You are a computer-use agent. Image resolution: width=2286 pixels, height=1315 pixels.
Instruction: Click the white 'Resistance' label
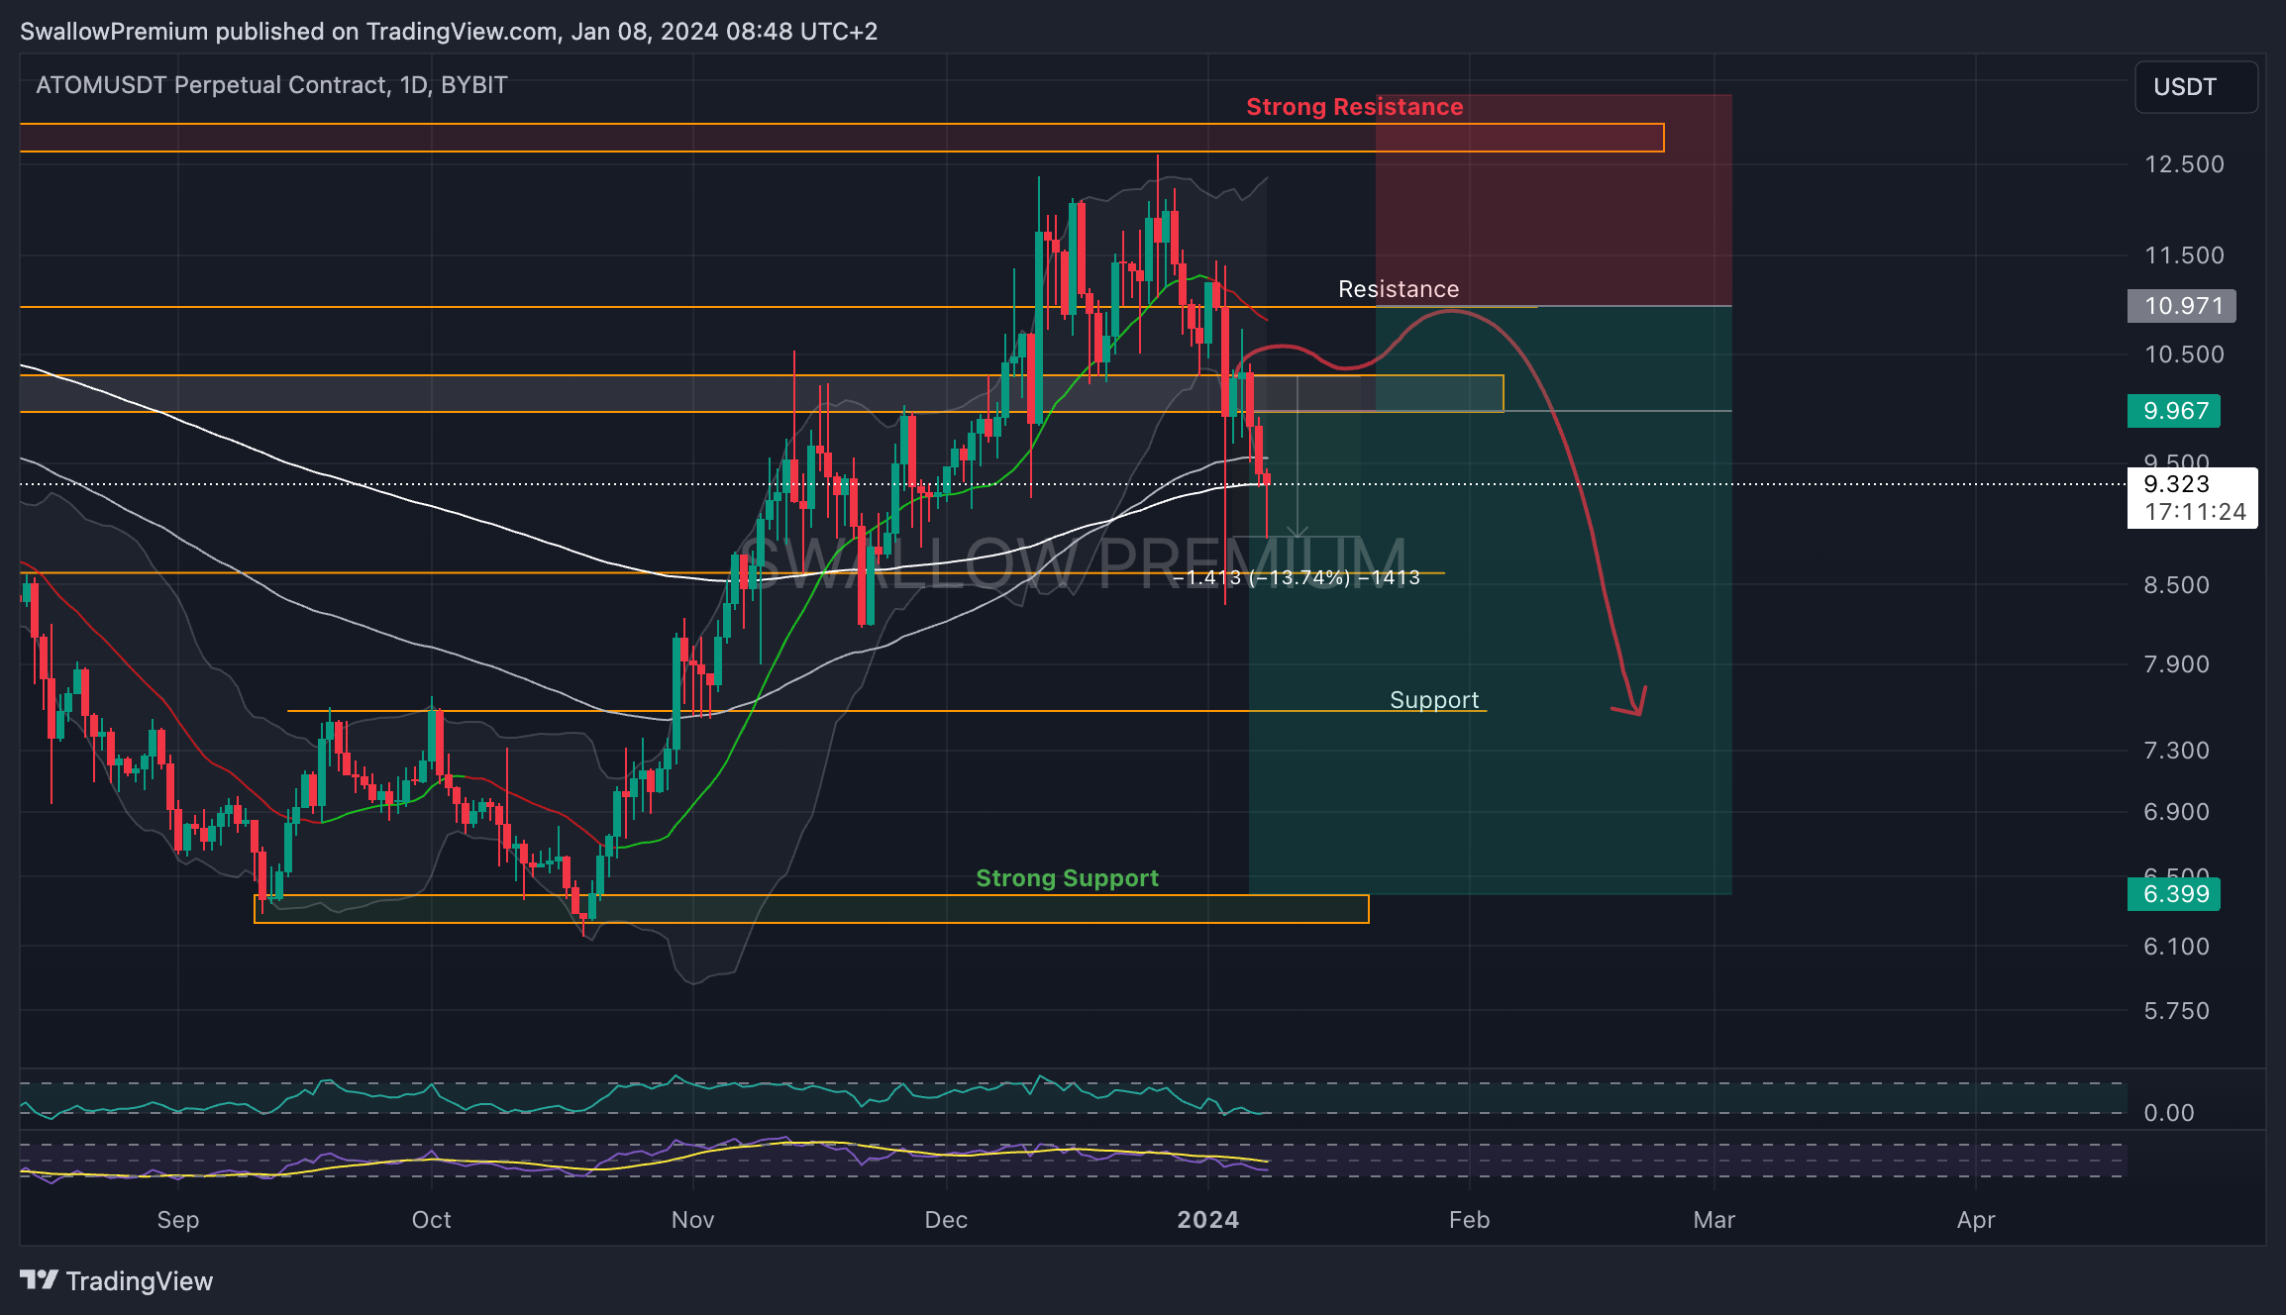tap(1399, 289)
